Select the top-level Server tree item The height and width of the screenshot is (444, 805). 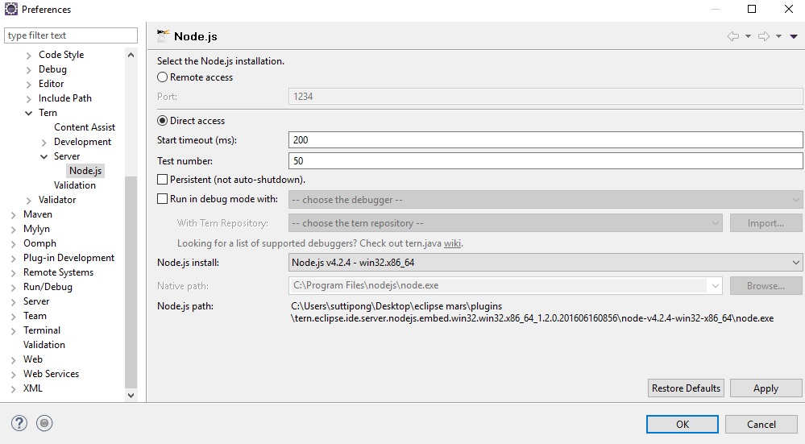point(36,301)
